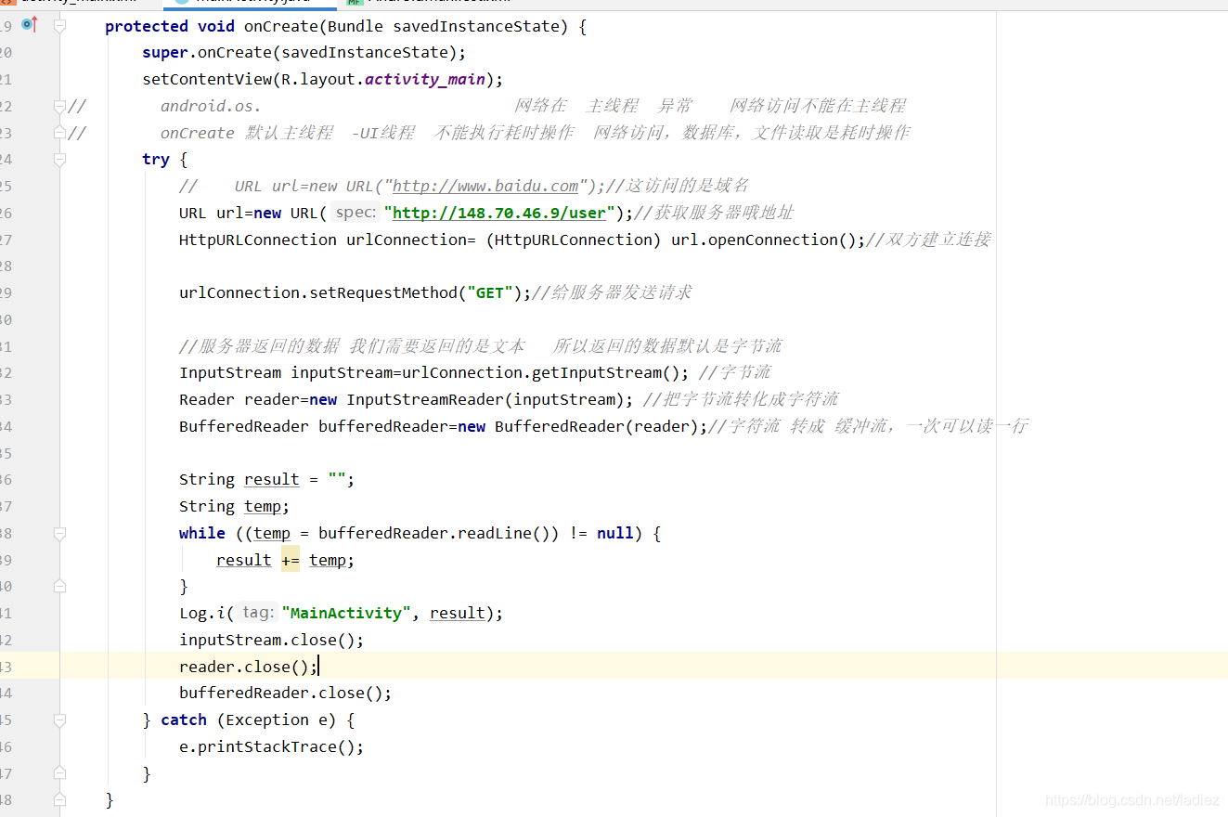Place cursor in setRequestMethod("GET") call
1228x817 pixels.
click(355, 293)
